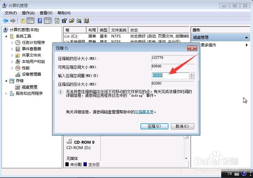Click the total size before shrink field
Viewport: 253px width, 178px height.
tap(173, 58)
